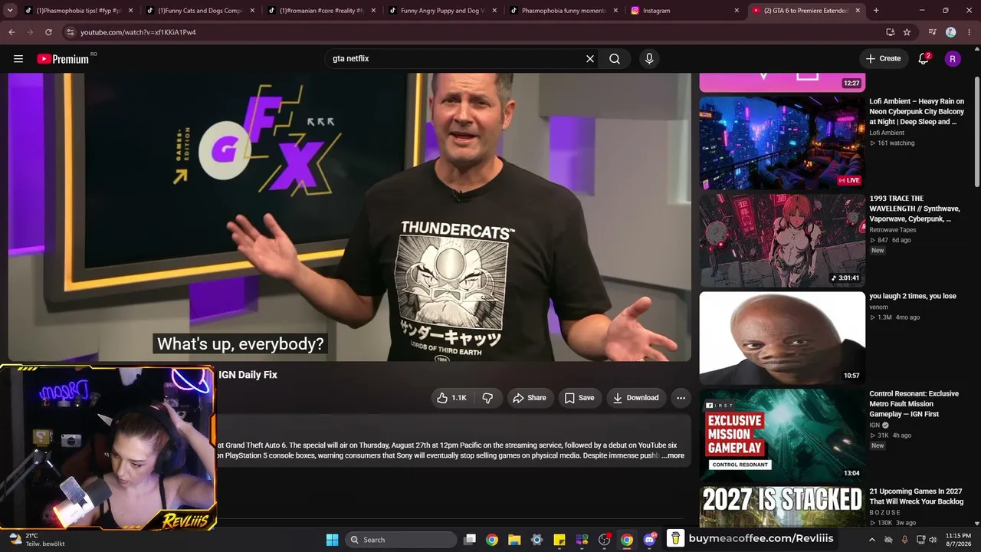The height and width of the screenshot is (552, 981).
Task: Expand the tab search dropdown arrow
Action: point(11,11)
